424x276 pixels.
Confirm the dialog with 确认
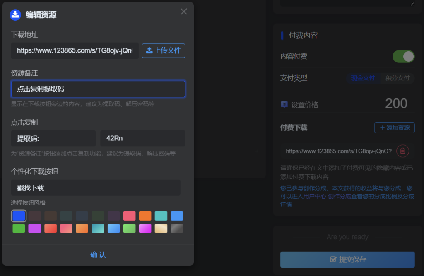[x=98, y=254]
